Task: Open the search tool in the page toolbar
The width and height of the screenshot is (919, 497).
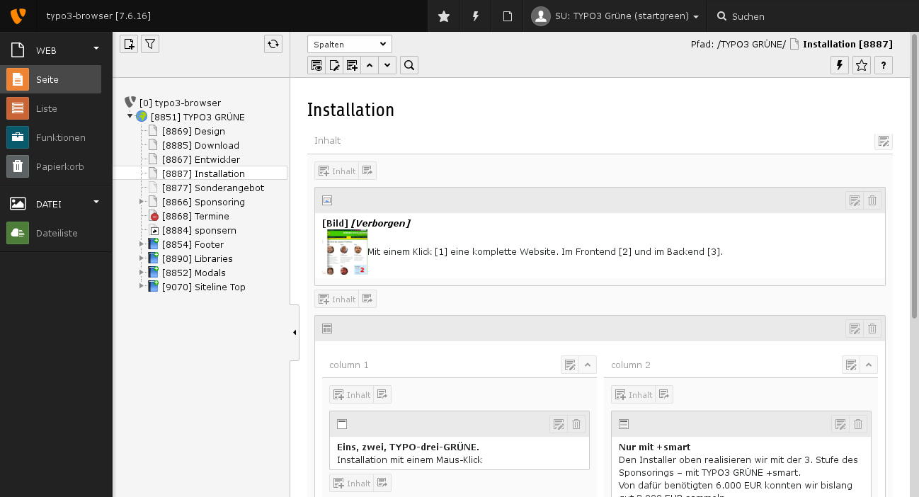Action: click(x=409, y=65)
